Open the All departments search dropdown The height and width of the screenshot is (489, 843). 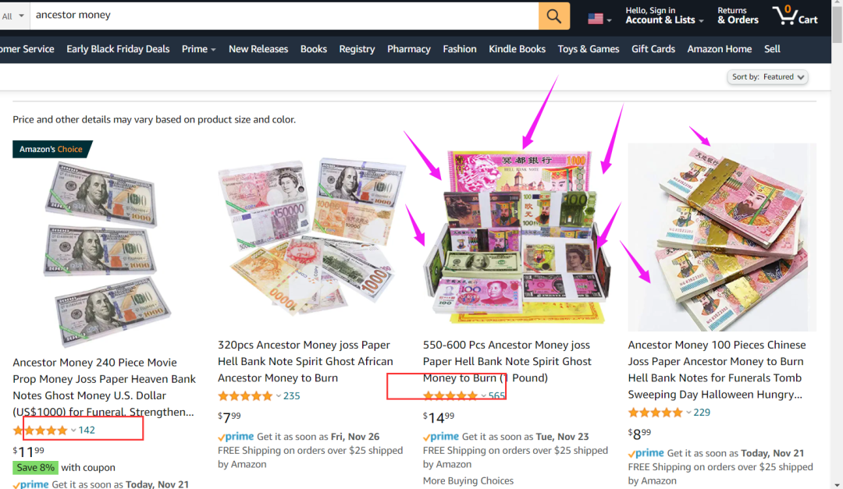(x=13, y=16)
